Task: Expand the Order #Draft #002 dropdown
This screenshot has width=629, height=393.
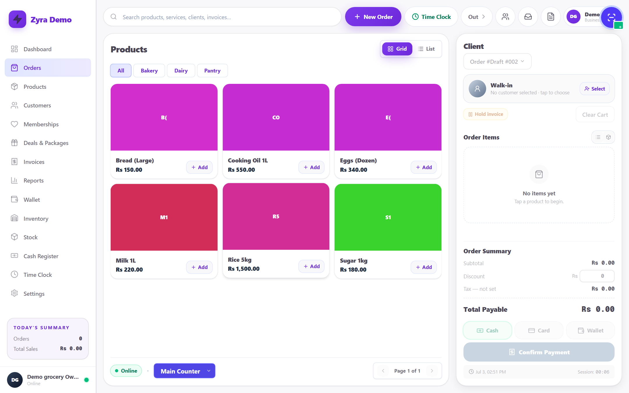Action: (497, 61)
